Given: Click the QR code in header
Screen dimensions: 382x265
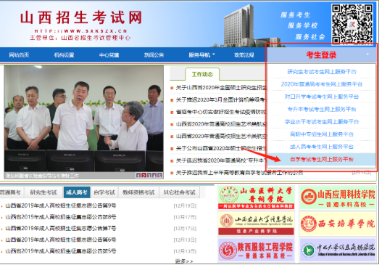Looking at the screenshot, I should tap(352, 24).
